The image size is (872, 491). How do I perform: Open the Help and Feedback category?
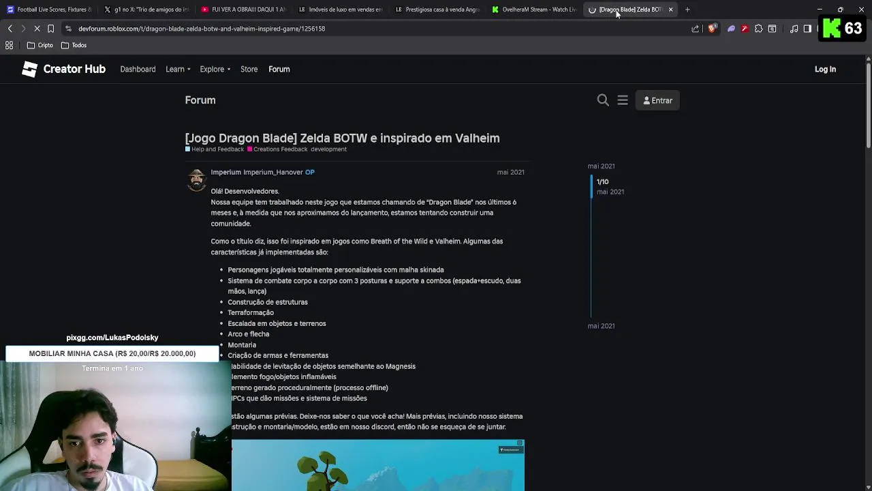214,149
